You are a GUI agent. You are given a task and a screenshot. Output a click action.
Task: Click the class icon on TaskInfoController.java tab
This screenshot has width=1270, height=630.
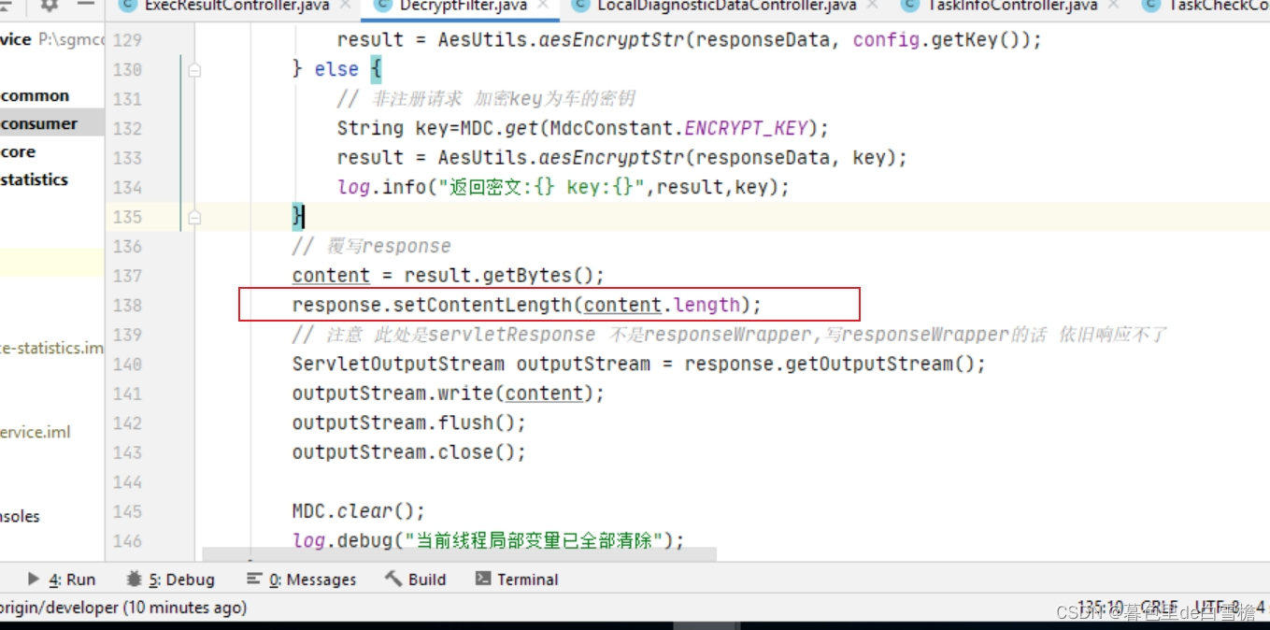point(909,6)
